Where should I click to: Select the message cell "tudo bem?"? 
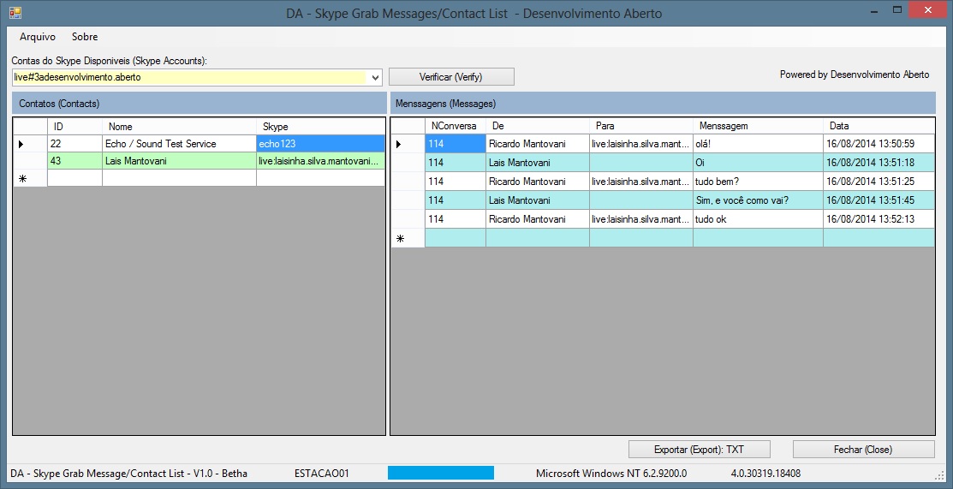pos(757,182)
